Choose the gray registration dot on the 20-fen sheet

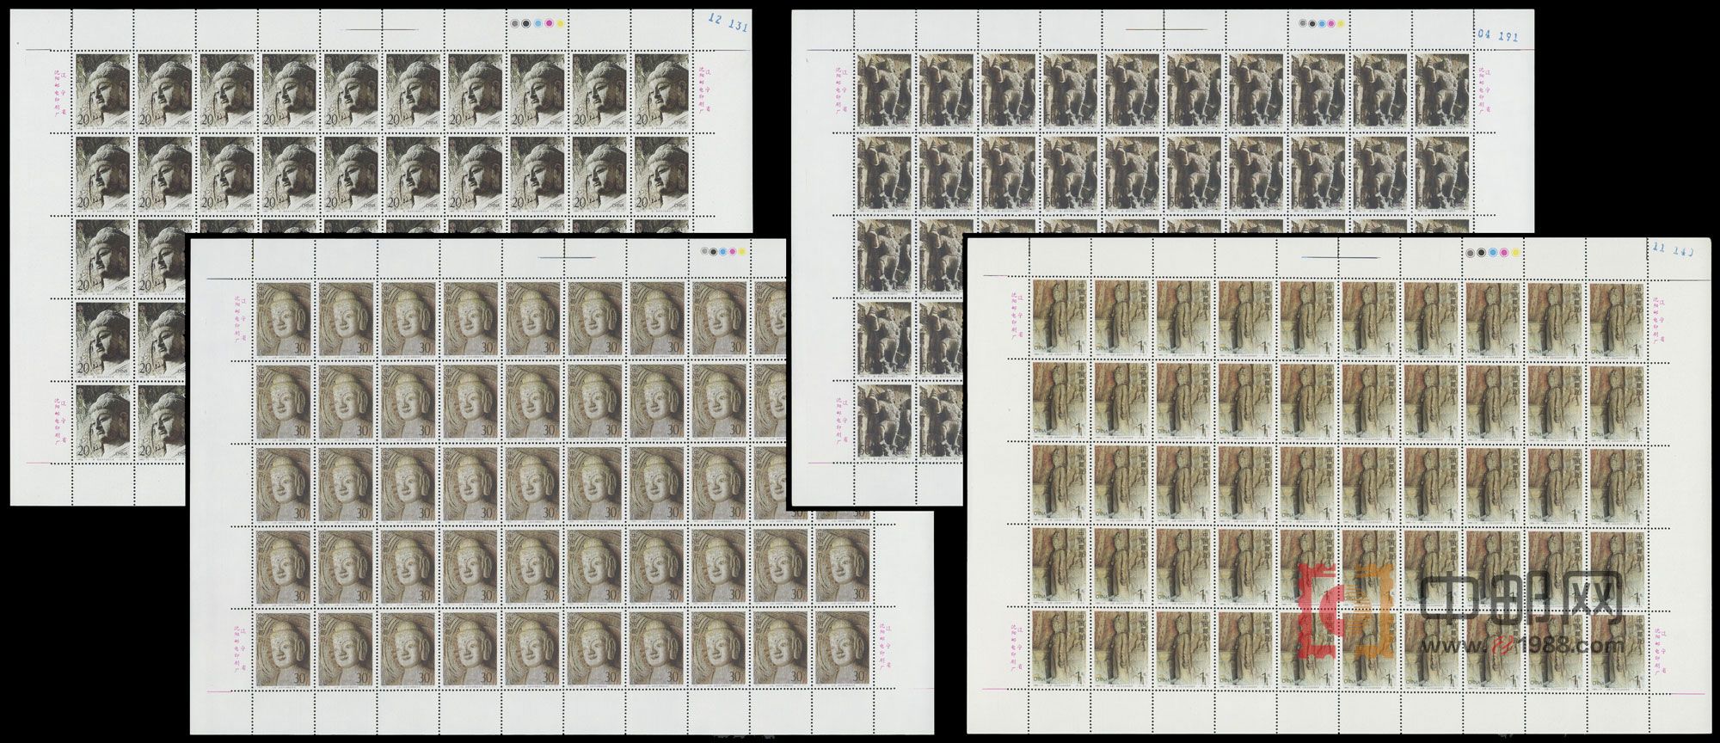515,24
